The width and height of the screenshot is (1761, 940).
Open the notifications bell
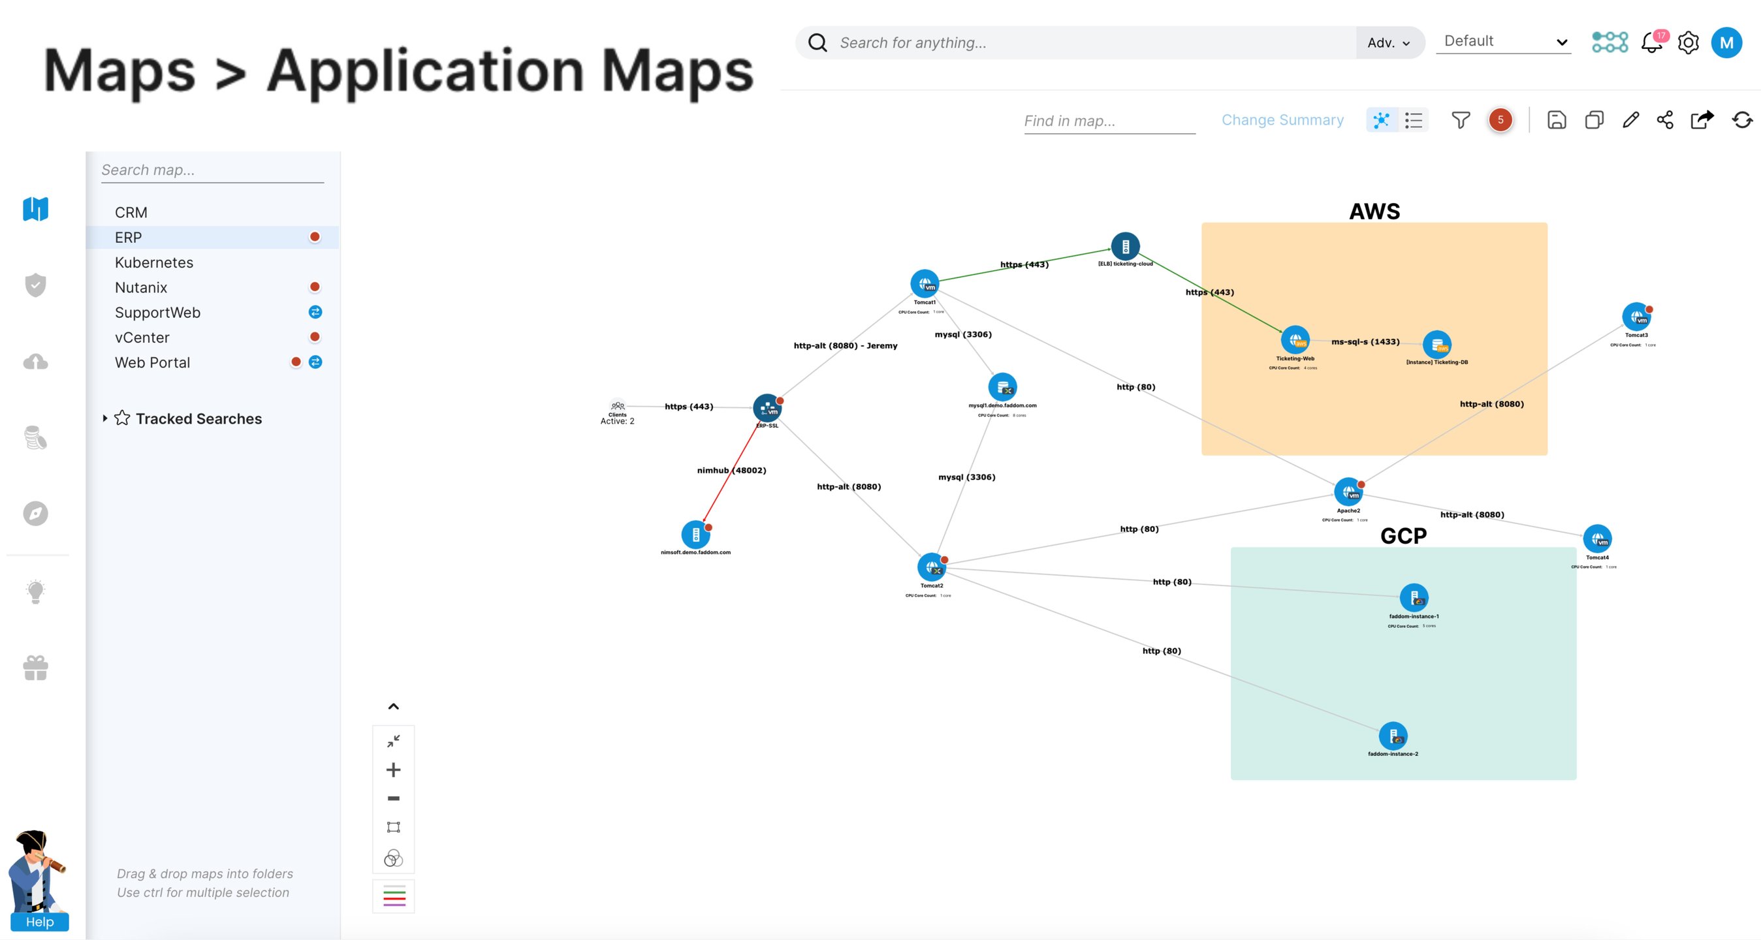point(1651,42)
